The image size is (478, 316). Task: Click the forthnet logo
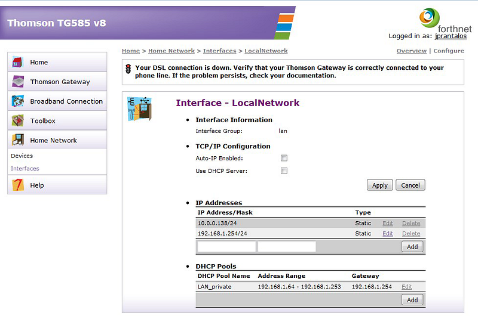(x=445, y=21)
